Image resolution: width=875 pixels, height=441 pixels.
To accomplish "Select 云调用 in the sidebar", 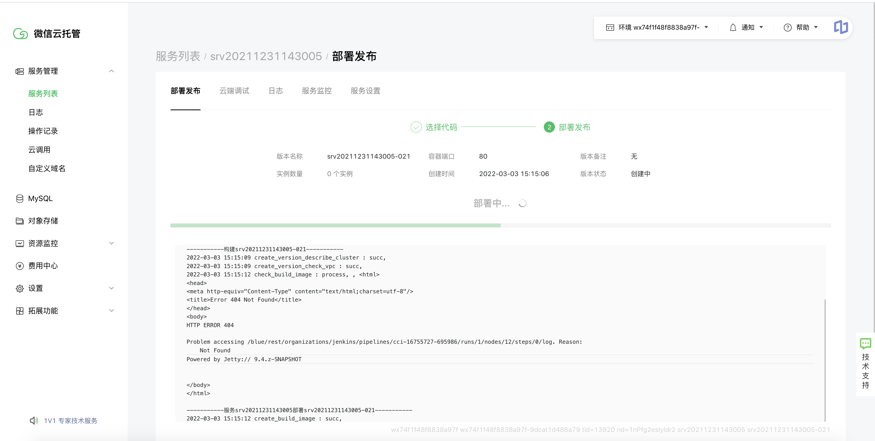I will click(x=39, y=150).
